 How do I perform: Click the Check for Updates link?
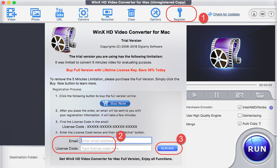[226, 14]
